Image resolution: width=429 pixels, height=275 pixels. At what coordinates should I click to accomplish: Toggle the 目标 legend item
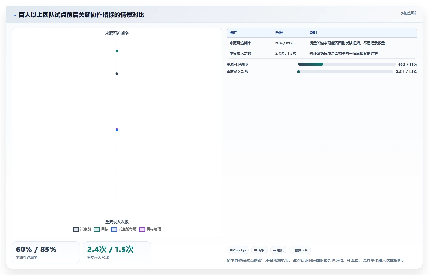101,229
